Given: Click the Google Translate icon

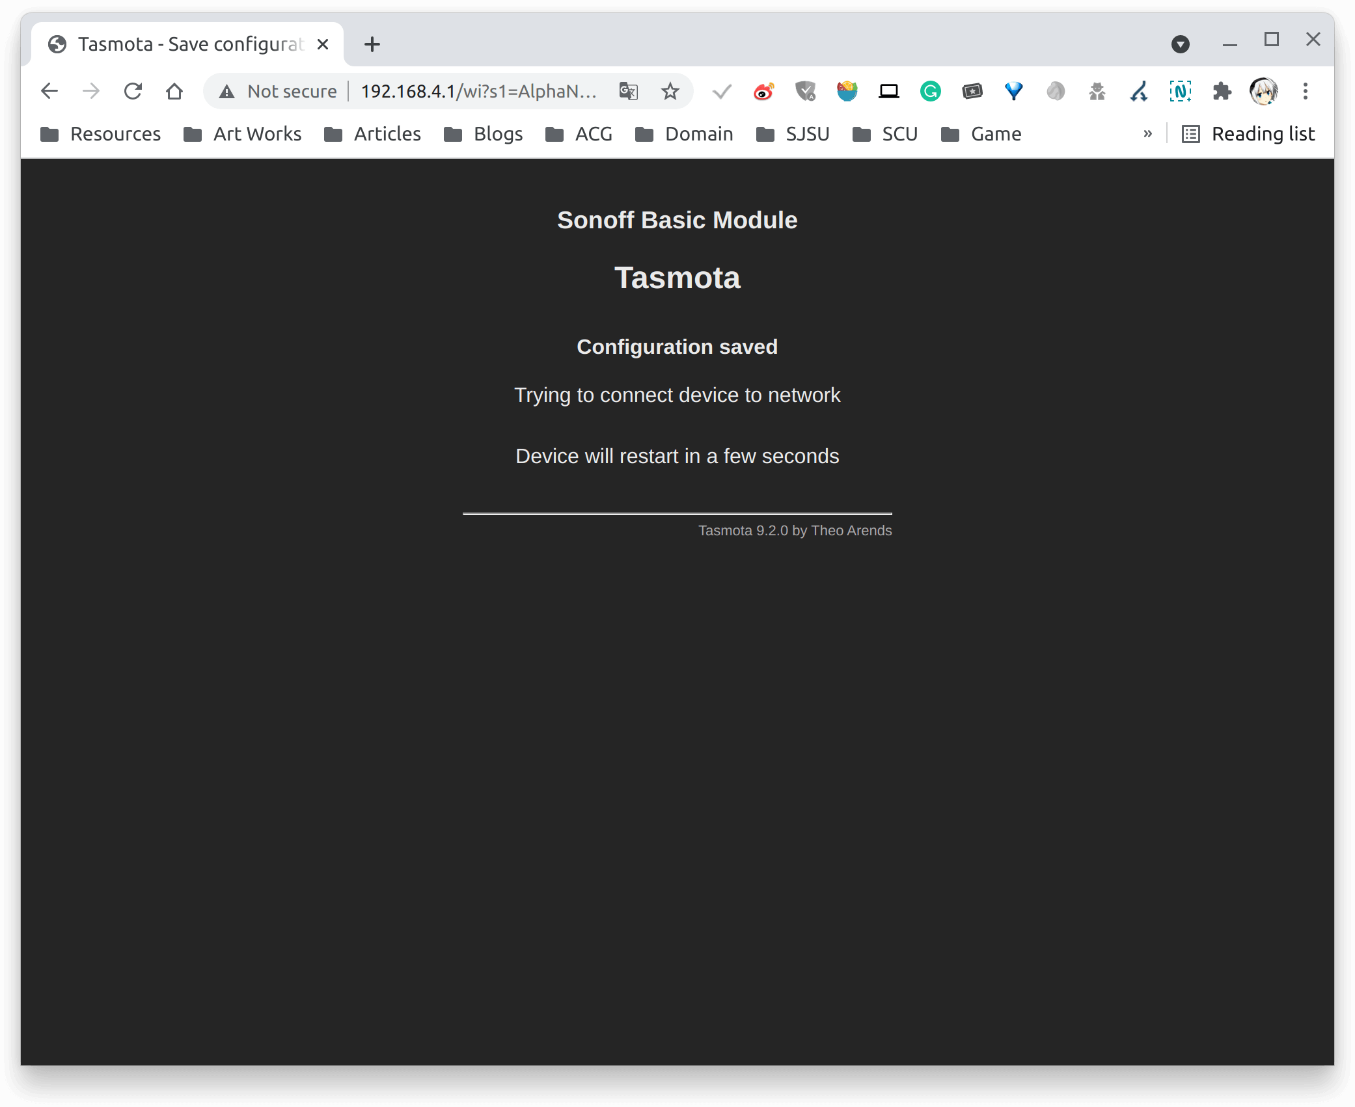Looking at the screenshot, I should point(628,91).
